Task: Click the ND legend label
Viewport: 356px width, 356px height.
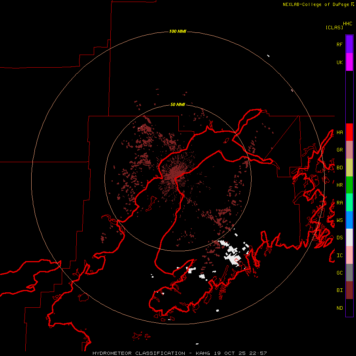Action: [339, 308]
